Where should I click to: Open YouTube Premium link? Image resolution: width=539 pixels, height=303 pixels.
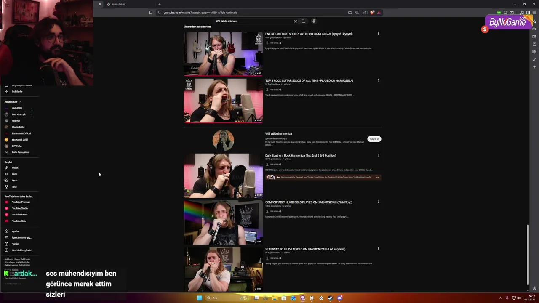21,202
